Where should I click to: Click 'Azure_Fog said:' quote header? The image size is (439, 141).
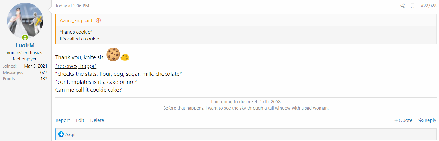(x=77, y=21)
